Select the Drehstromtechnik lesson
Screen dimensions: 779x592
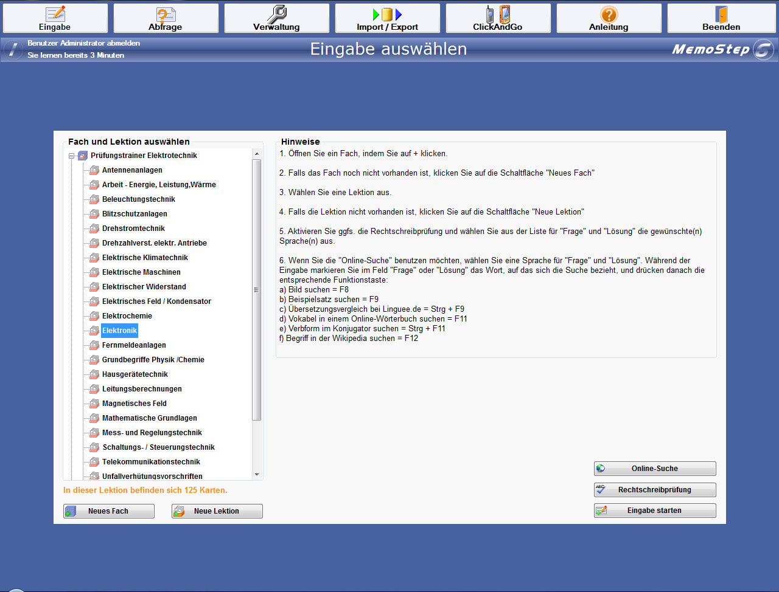133,229
